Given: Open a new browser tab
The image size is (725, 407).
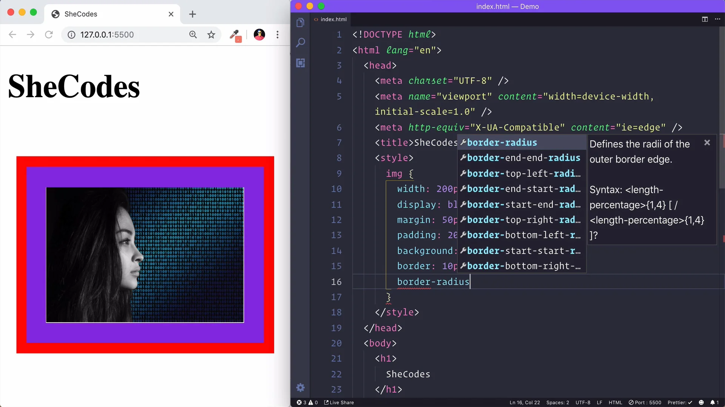Looking at the screenshot, I should tap(193, 14).
